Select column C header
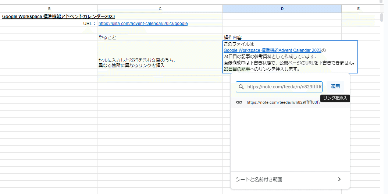388x194 pixels. pos(160,9)
